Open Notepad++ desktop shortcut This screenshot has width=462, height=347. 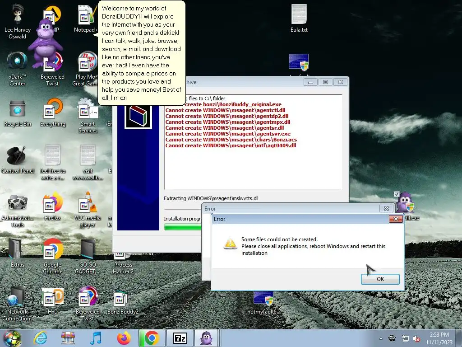click(x=85, y=18)
